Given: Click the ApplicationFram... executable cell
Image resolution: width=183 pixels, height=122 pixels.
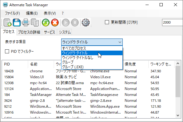Looking at the screenshot, I should pyautogui.click(x=105, y=89).
